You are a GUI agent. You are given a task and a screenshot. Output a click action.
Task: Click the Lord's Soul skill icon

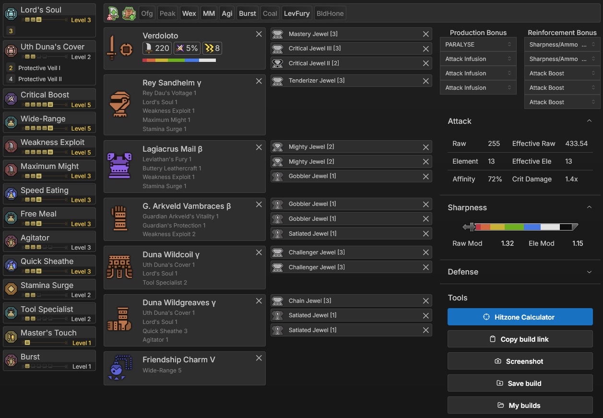pos(11,13)
